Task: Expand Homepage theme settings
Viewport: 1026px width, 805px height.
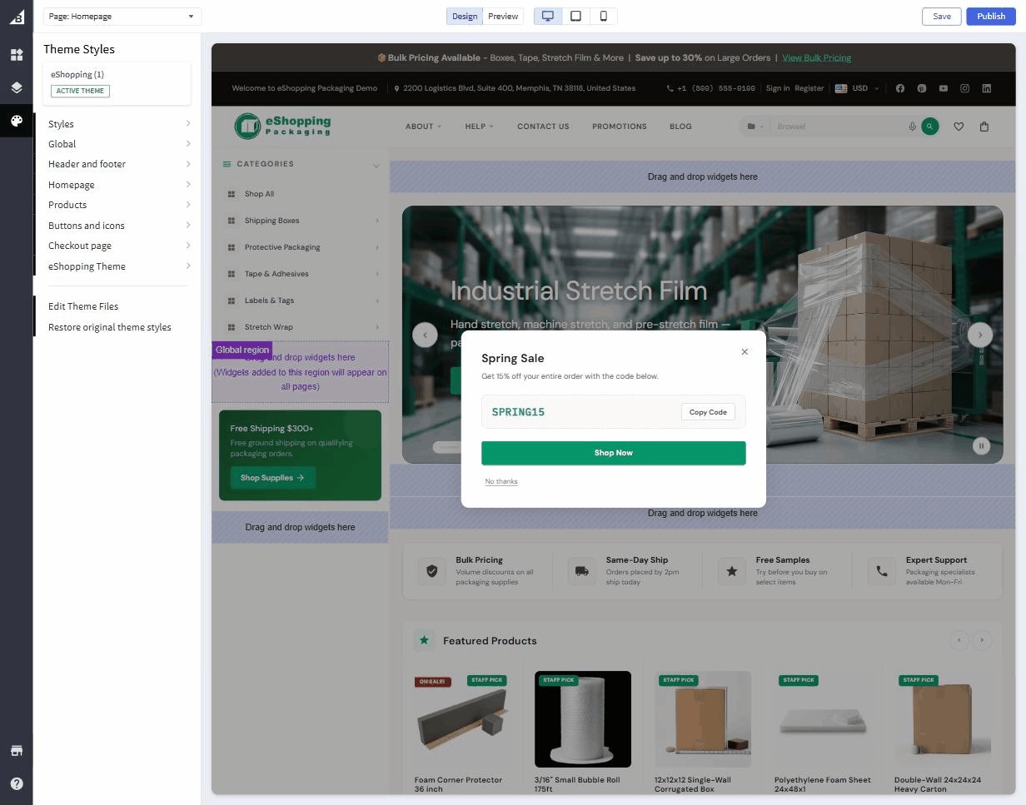Action: coord(117,185)
